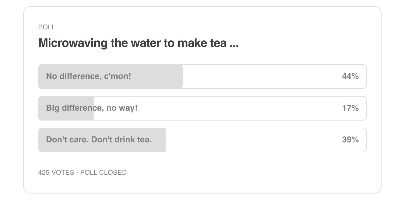
Task: Click the gray filled bar of the 44% result
Action: coord(110,77)
